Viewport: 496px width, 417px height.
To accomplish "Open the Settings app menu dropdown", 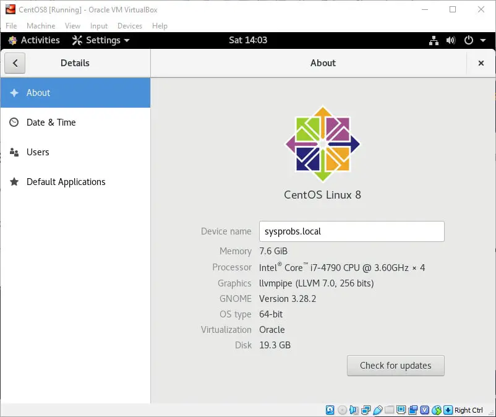I will [101, 40].
